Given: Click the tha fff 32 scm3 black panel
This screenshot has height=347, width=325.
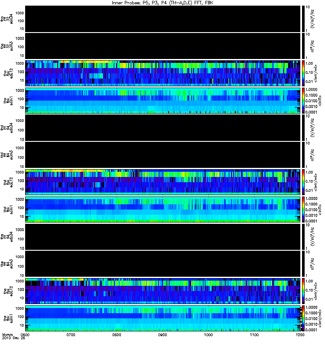Looking at the screenshot, I should (163, 46).
